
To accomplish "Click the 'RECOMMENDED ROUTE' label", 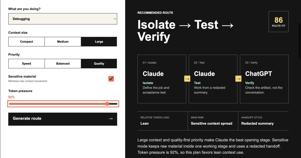I will click(155, 13).
